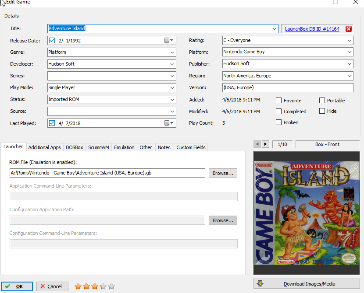Click the OK button

[x=17, y=286]
